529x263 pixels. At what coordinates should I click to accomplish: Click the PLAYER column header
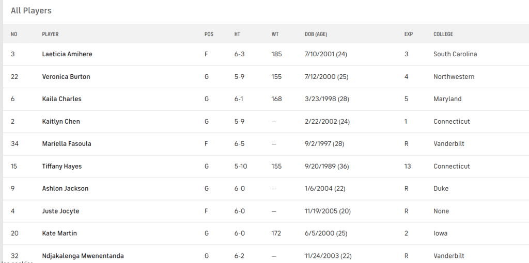tap(50, 35)
